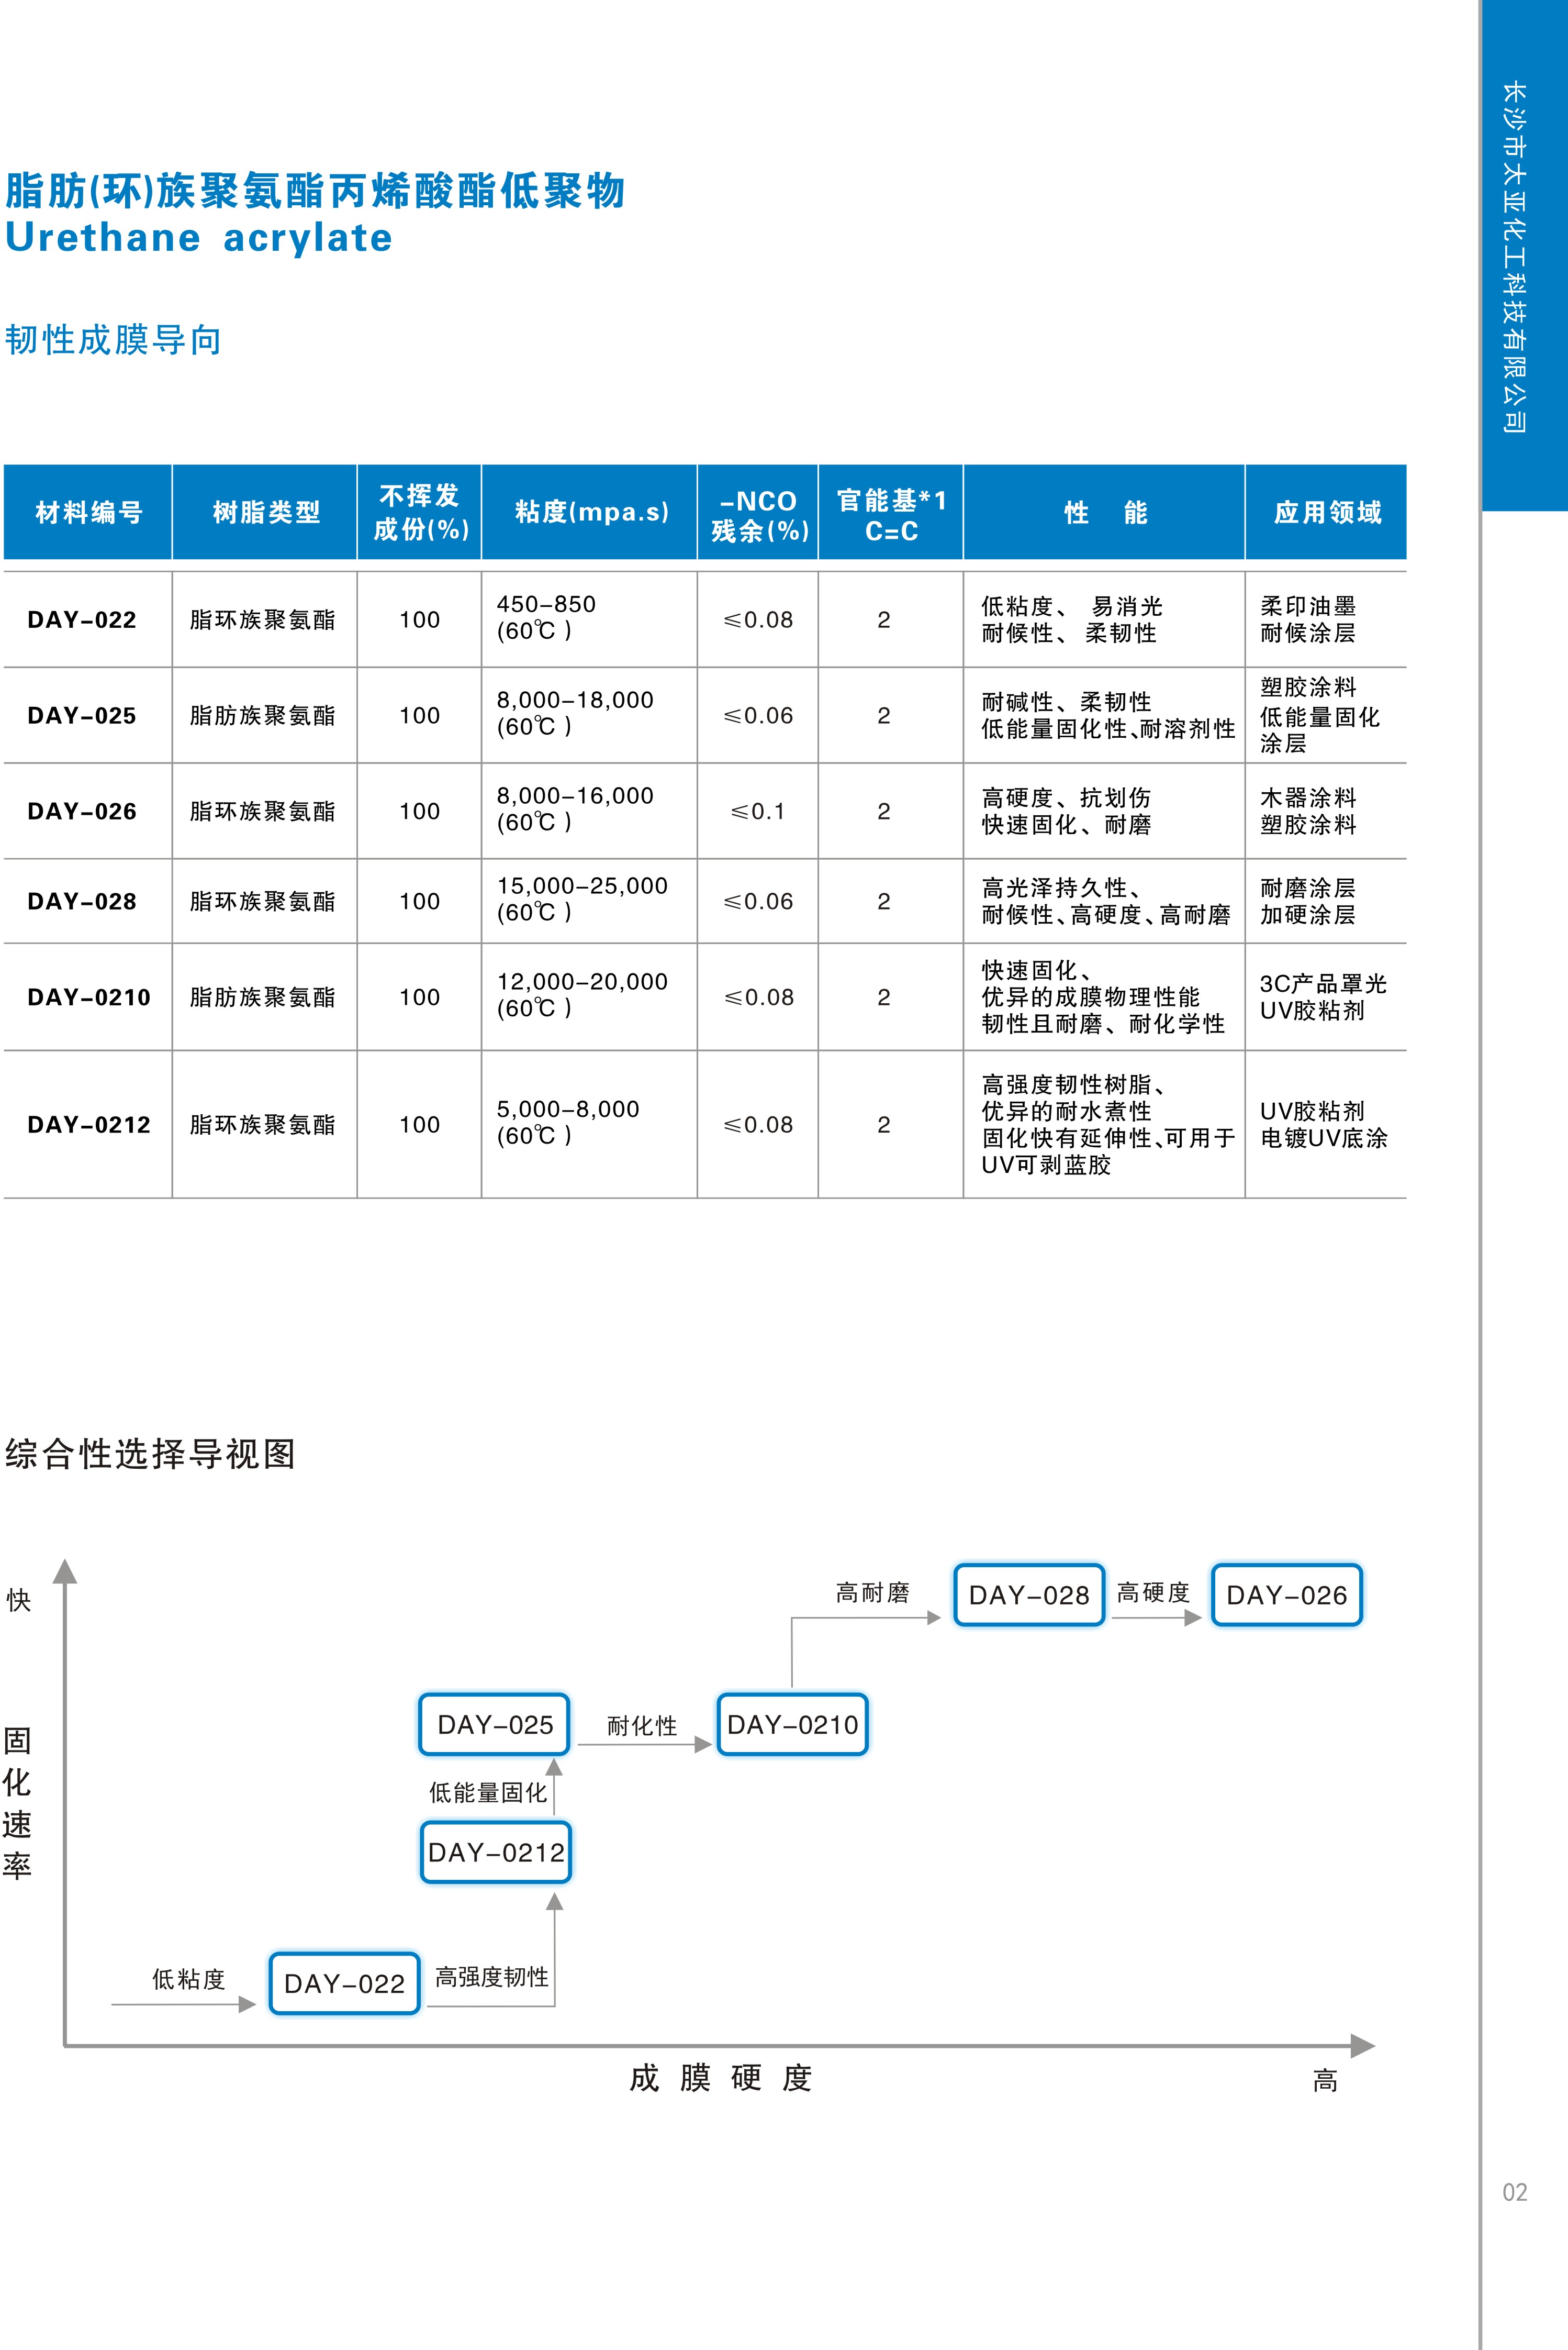This screenshot has height=2350, width=1568.
Task: Click the 材料编号 column header
Action: [88, 512]
